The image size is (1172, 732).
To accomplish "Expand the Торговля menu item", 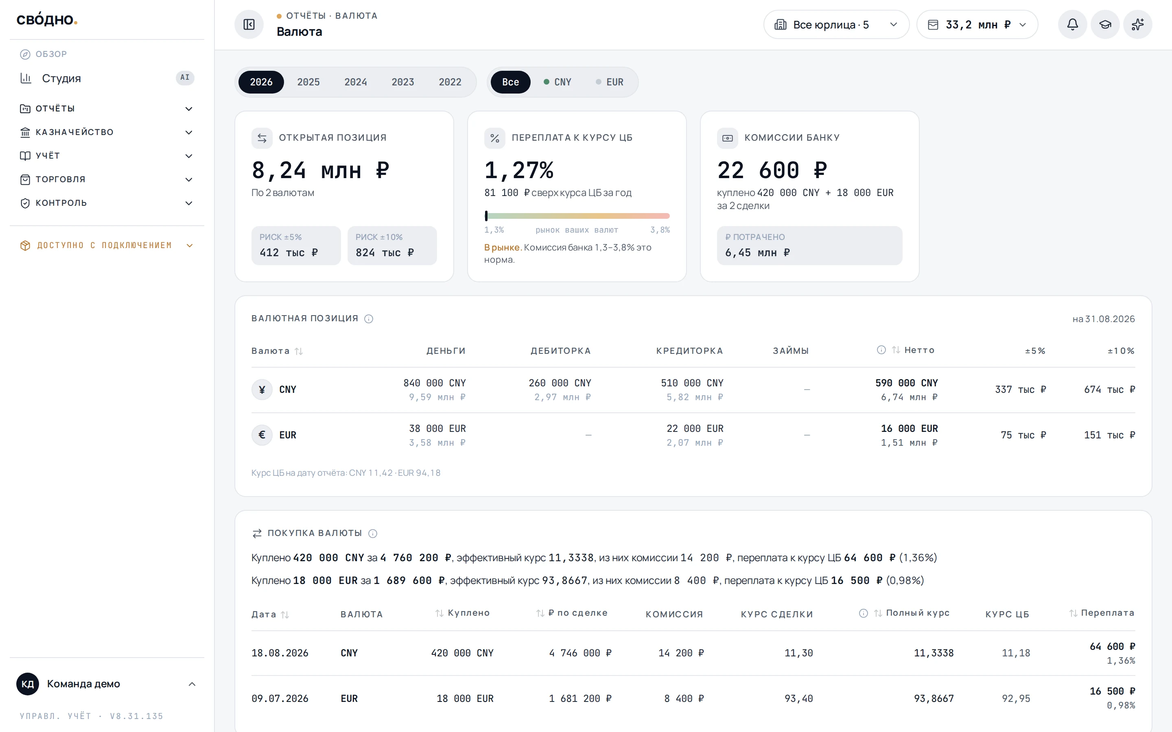I will pyautogui.click(x=107, y=180).
